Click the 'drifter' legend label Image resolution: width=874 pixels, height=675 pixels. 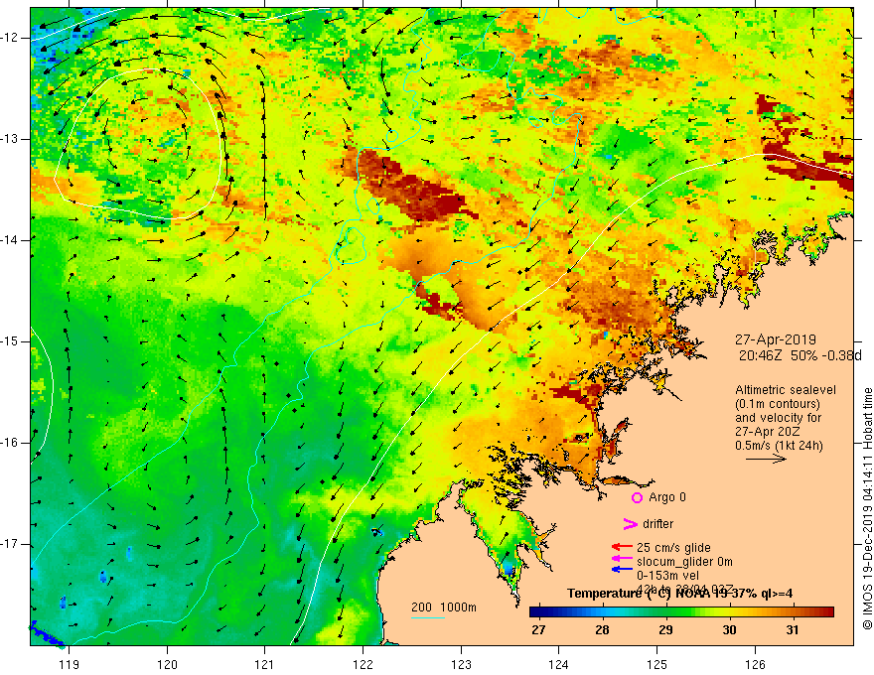(x=657, y=524)
